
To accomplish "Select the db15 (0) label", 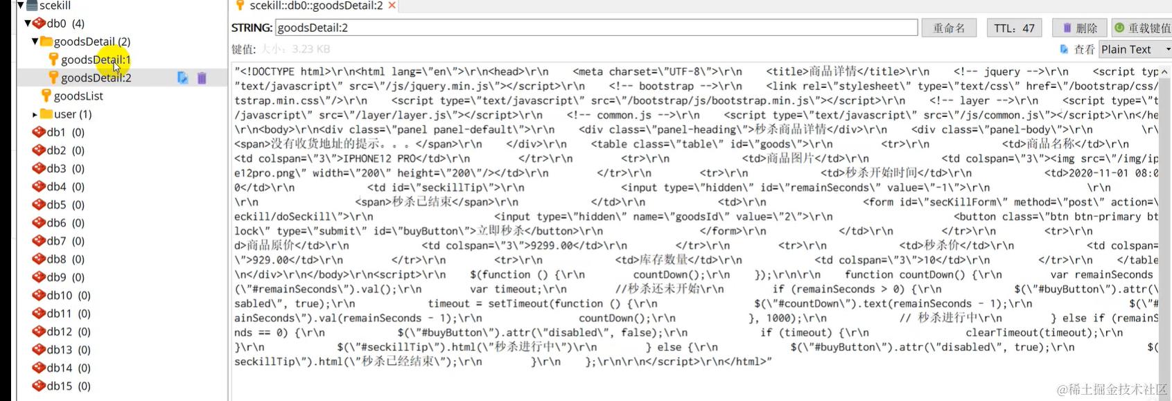I will click(69, 386).
